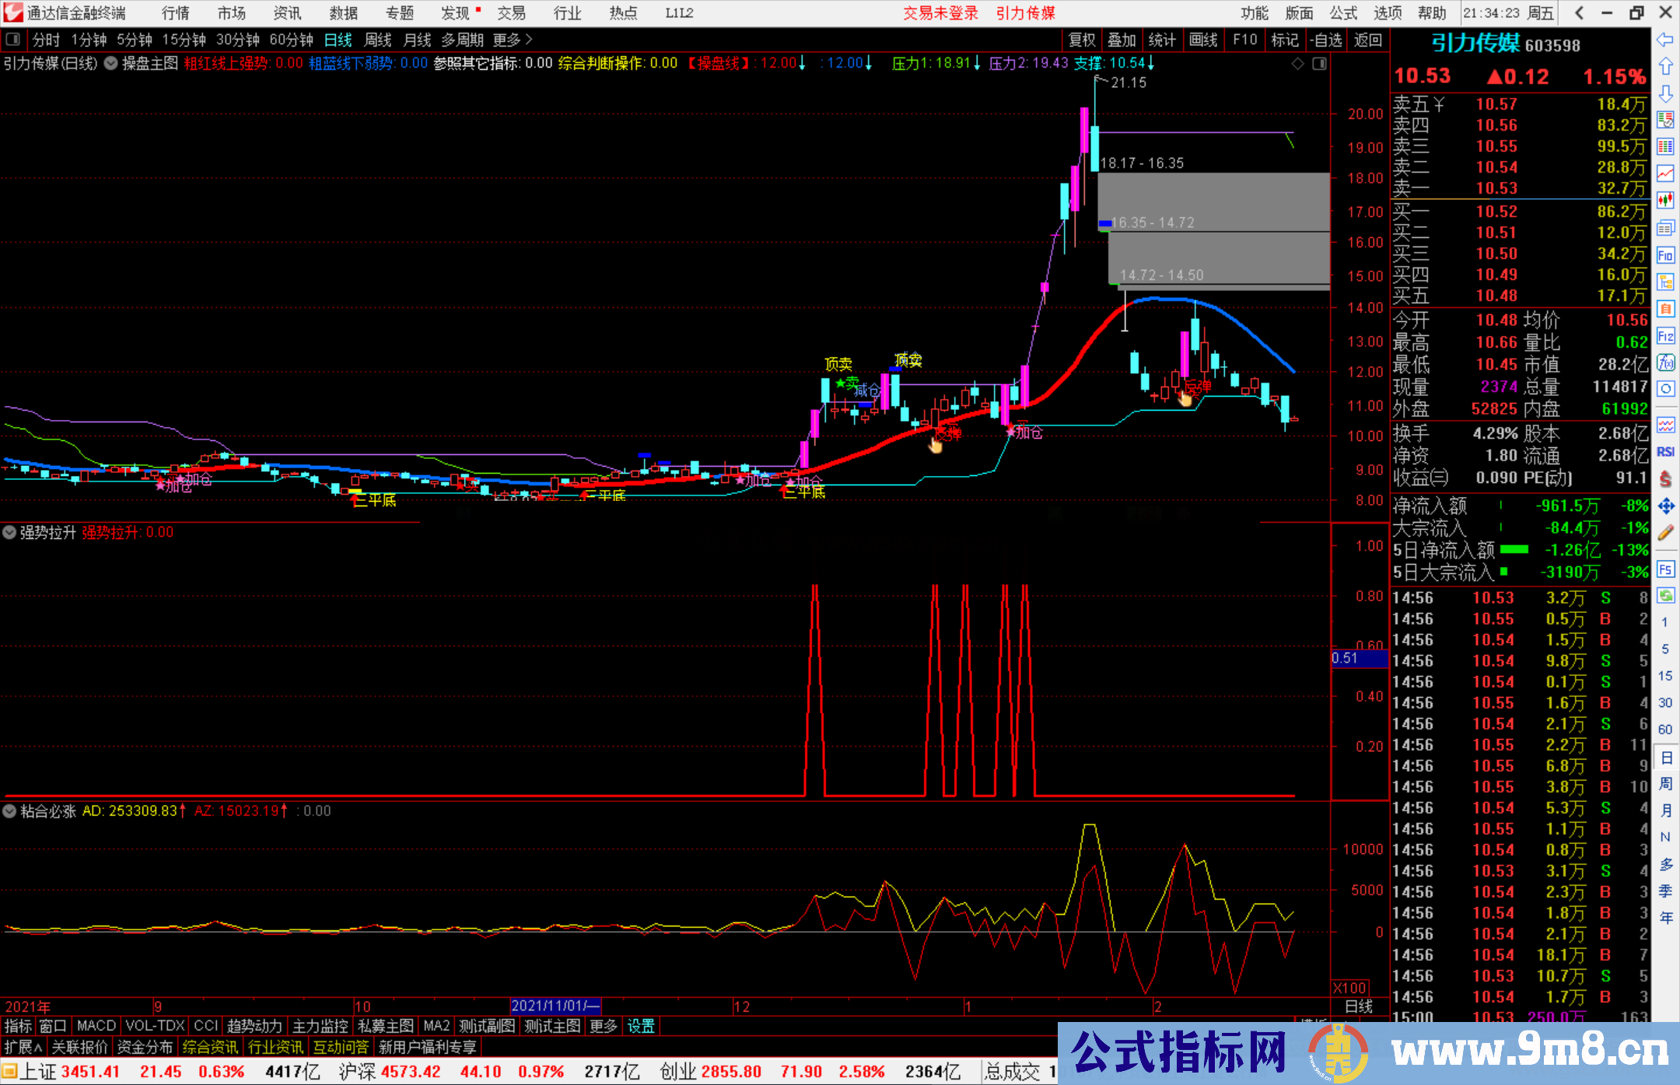Click the up arrow sidebar icon
This screenshot has height=1085, width=1680.
pos(1665,66)
